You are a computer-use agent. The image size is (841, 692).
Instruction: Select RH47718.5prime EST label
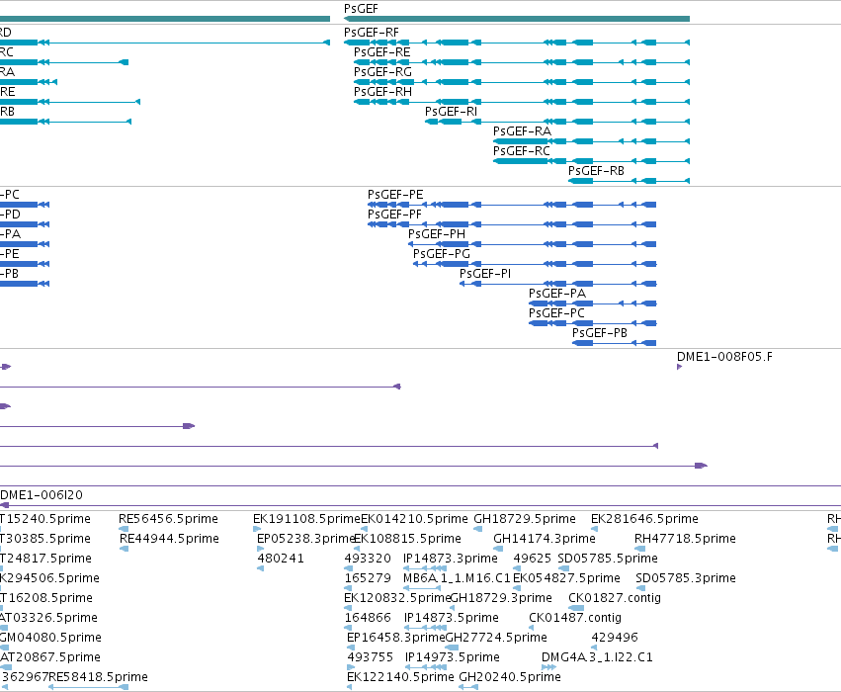(685, 539)
